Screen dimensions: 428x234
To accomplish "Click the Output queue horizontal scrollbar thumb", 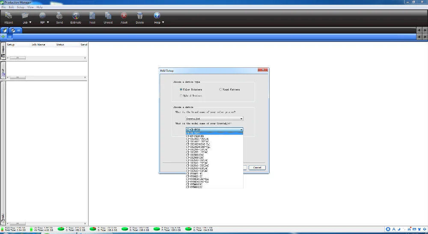I will click(18, 58).
